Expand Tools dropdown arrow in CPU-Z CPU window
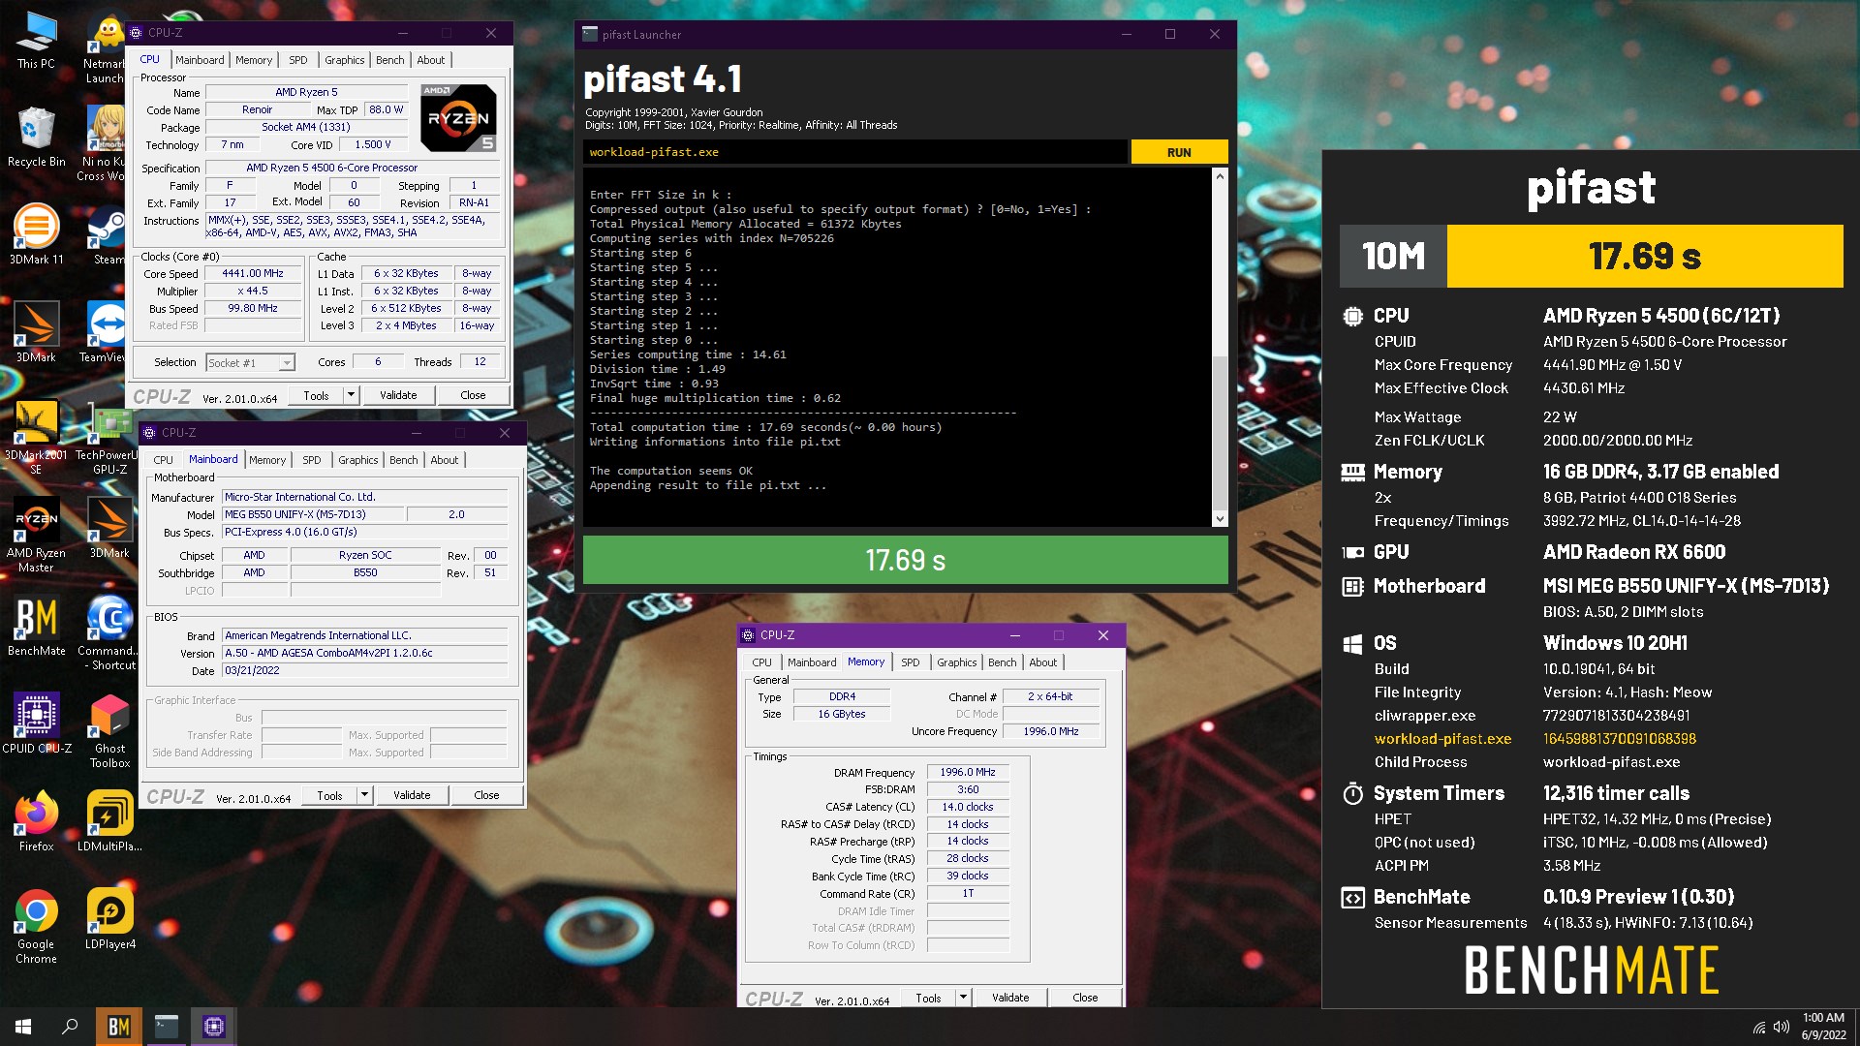The image size is (1860, 1046). pos(351,395)
